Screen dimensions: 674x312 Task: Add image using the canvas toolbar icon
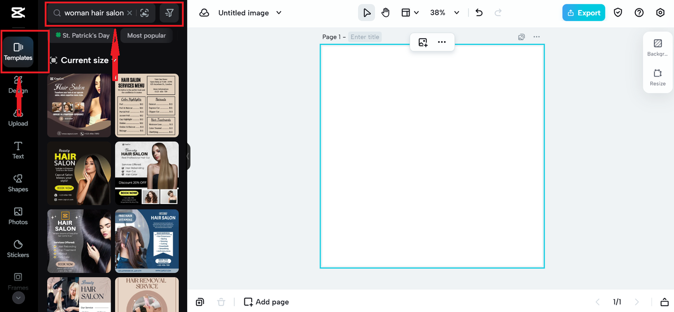[x=423, y=42]
